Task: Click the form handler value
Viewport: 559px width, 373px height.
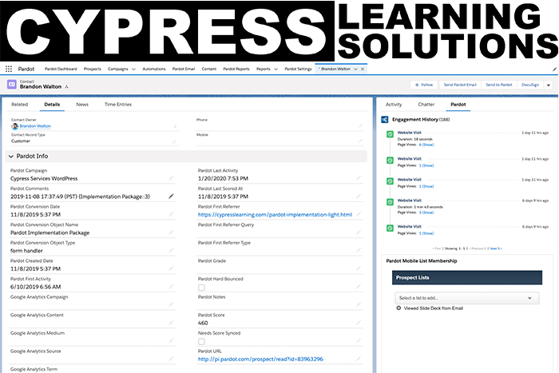Action: point(26,251)
